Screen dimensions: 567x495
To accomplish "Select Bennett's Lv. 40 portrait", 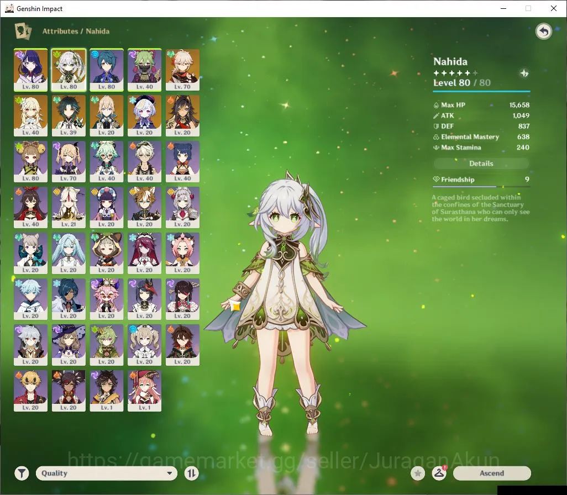I will 145,162.
